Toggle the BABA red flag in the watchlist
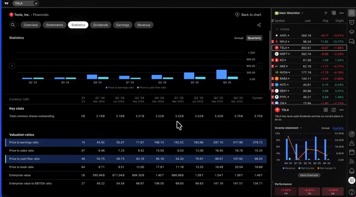This screenshot has height=197, width=356. coord(273,79)
